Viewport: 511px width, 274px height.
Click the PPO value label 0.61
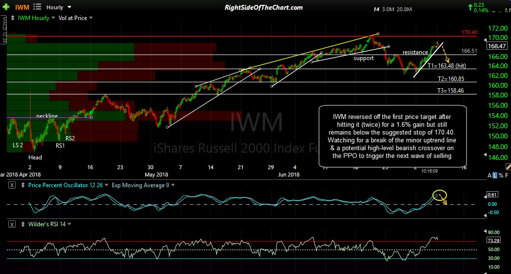tap(492, 195)
